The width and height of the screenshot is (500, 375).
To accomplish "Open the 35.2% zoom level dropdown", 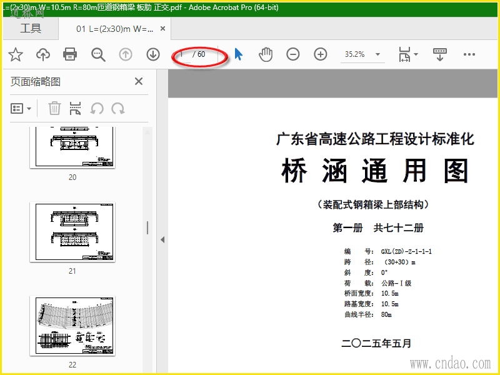I will pyautogui.click(x=377, y=54).
